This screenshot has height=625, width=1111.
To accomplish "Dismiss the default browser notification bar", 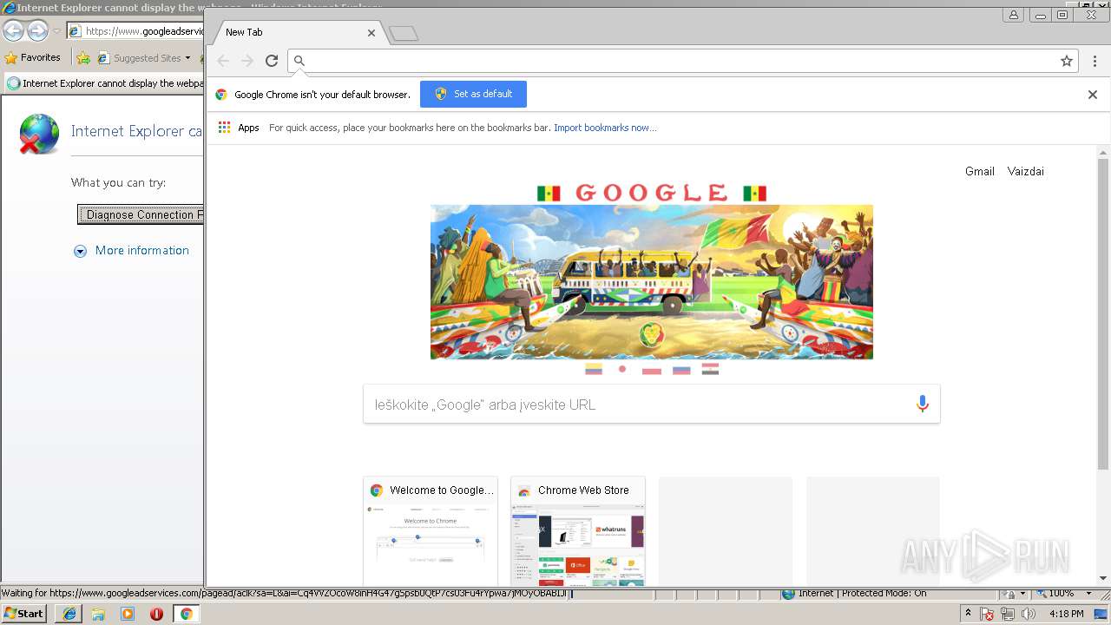I will coord(1093,95).
